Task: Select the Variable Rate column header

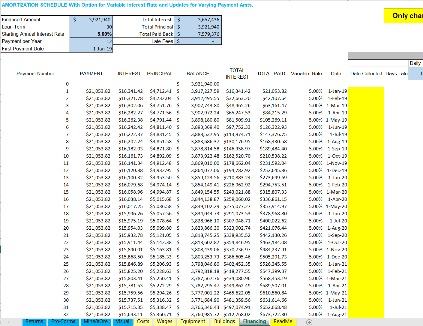Action: point(306,74)
